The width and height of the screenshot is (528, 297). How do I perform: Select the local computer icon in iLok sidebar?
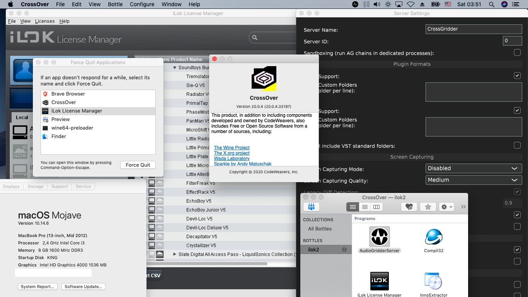[x=20, y=132]
